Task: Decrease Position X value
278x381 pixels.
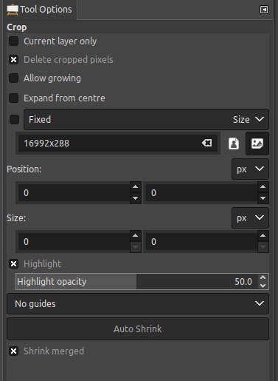Action: coord(136,198)
